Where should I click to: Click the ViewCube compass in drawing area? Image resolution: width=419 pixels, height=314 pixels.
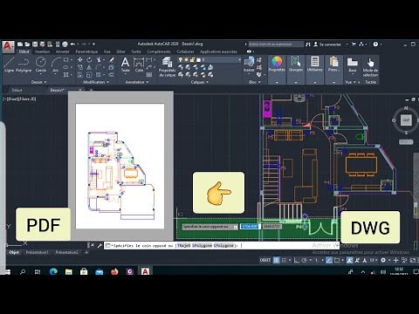pos(406,120)
